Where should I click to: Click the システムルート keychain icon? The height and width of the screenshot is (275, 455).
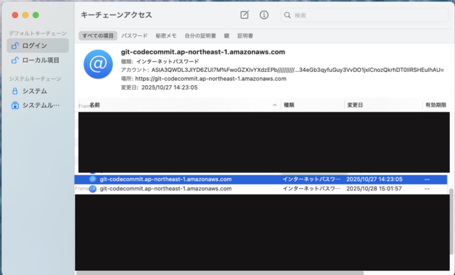coord(15,105)
